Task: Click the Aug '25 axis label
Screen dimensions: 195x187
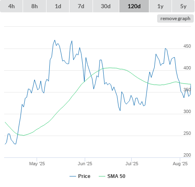Action: pyautogui.click(x=180, y=164)
